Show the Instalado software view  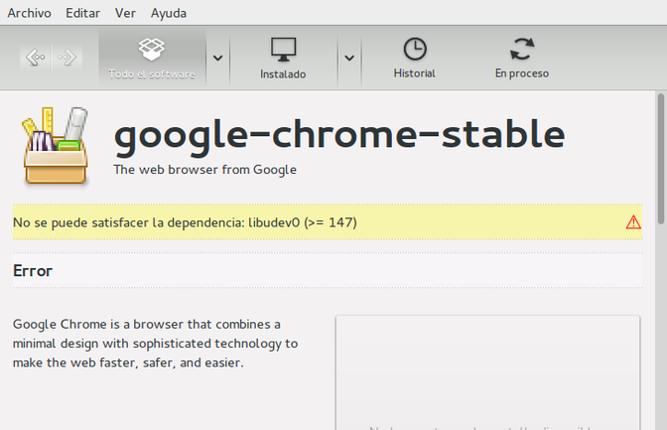click(283, 58)
